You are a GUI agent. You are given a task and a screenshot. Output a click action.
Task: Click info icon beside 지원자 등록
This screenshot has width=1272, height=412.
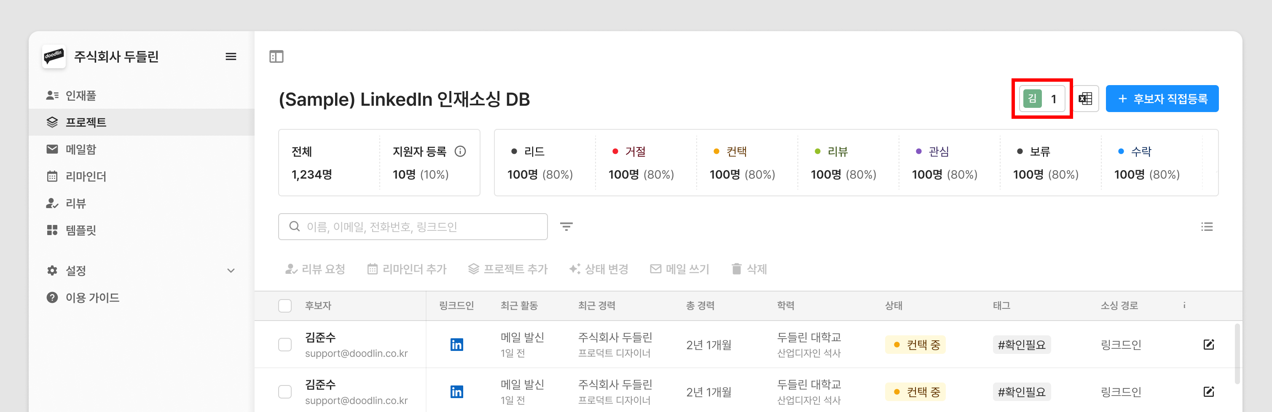(460, 152)
